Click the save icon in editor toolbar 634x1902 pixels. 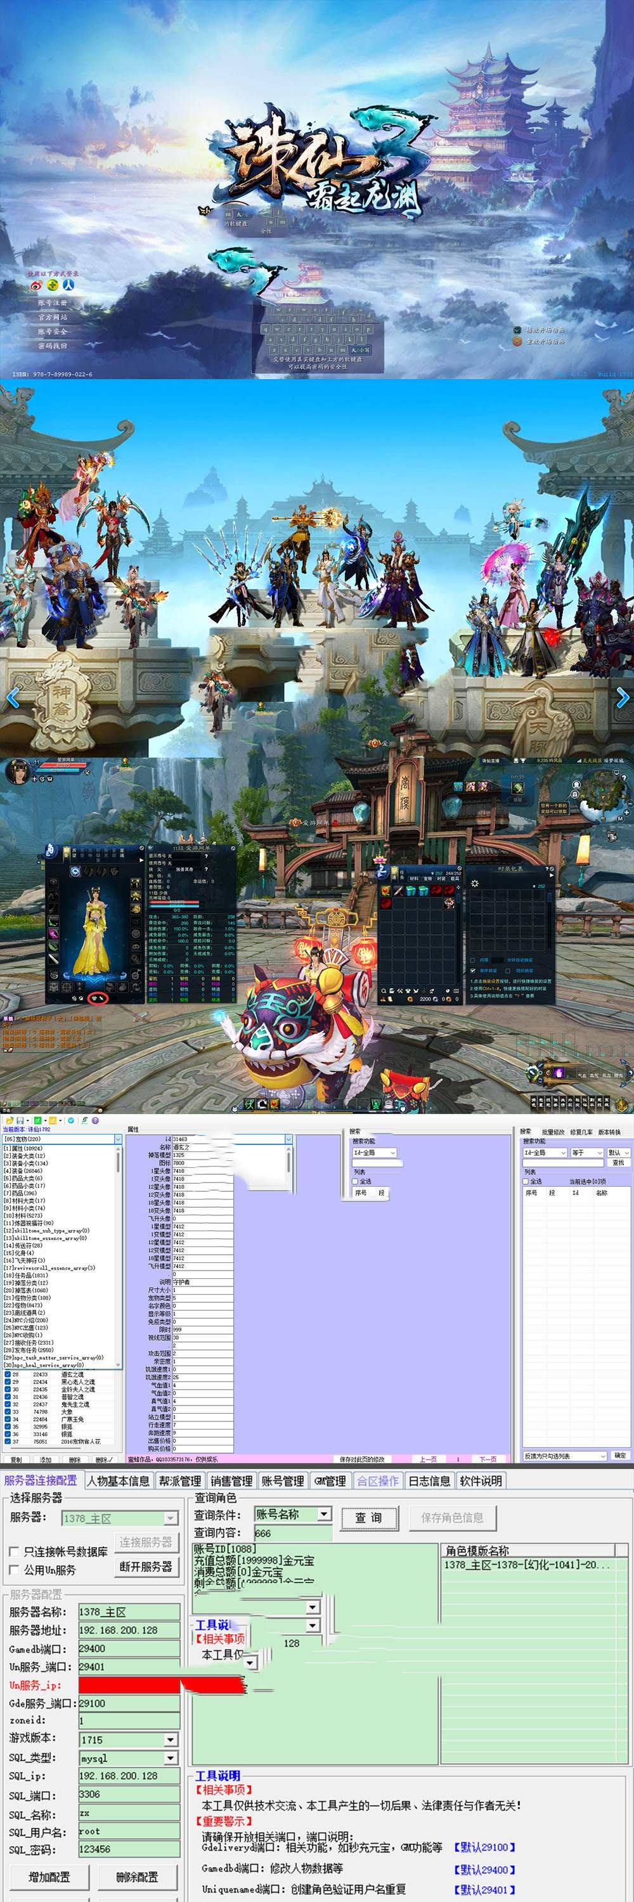tap(19, 1120)
